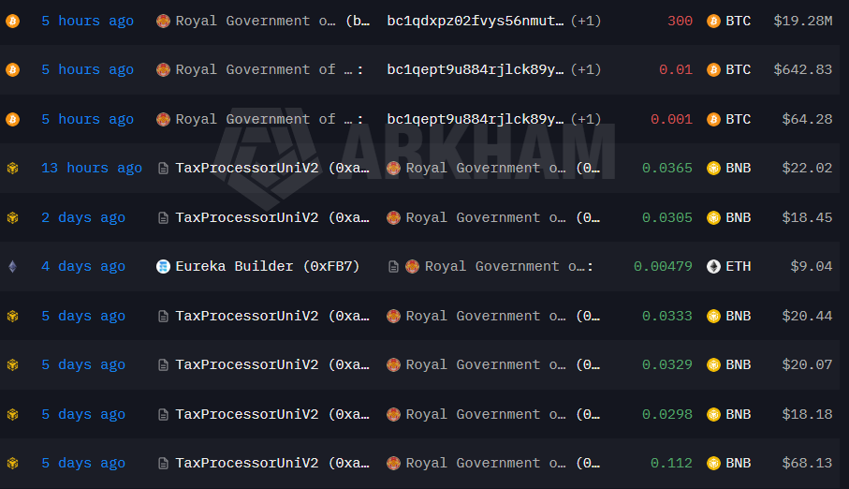
Task: Click the Eureka Builder logo icon
Action: [x=163, y=267]
